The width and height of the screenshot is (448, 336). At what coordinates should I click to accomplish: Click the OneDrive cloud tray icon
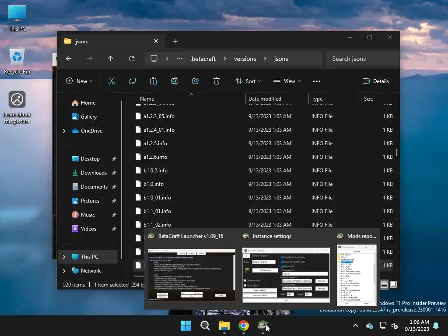369,325
